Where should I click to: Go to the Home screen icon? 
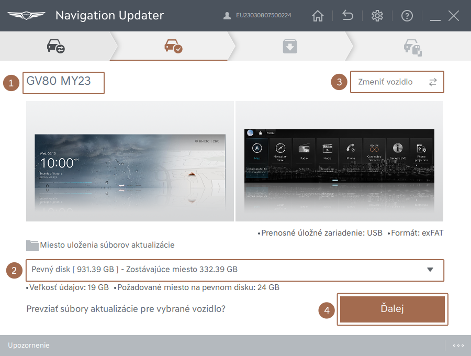click(x=318, y=16)
